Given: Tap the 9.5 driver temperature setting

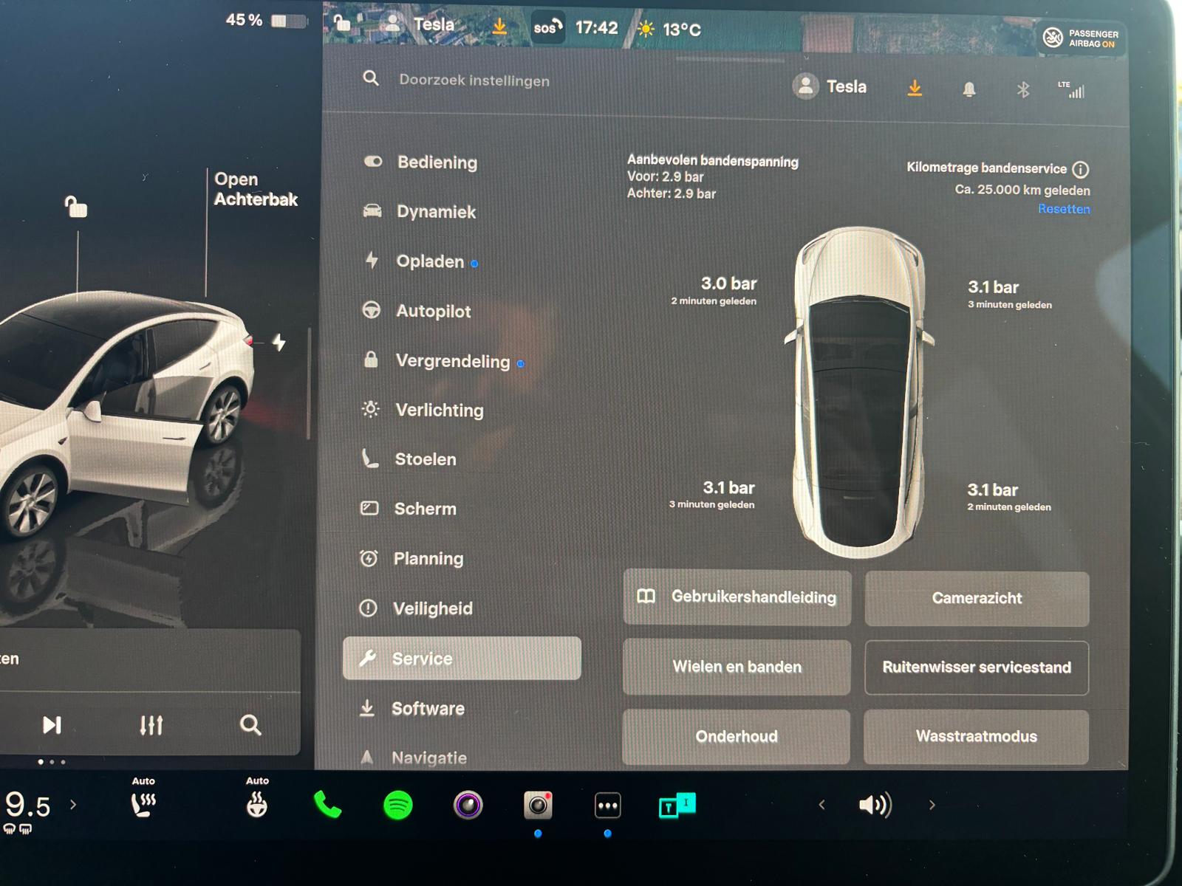Looking at the screenshot, I should (x=28, y=805).
